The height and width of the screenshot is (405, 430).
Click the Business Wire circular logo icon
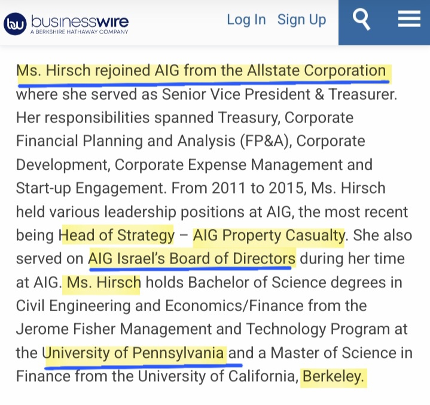pos(14,23)
